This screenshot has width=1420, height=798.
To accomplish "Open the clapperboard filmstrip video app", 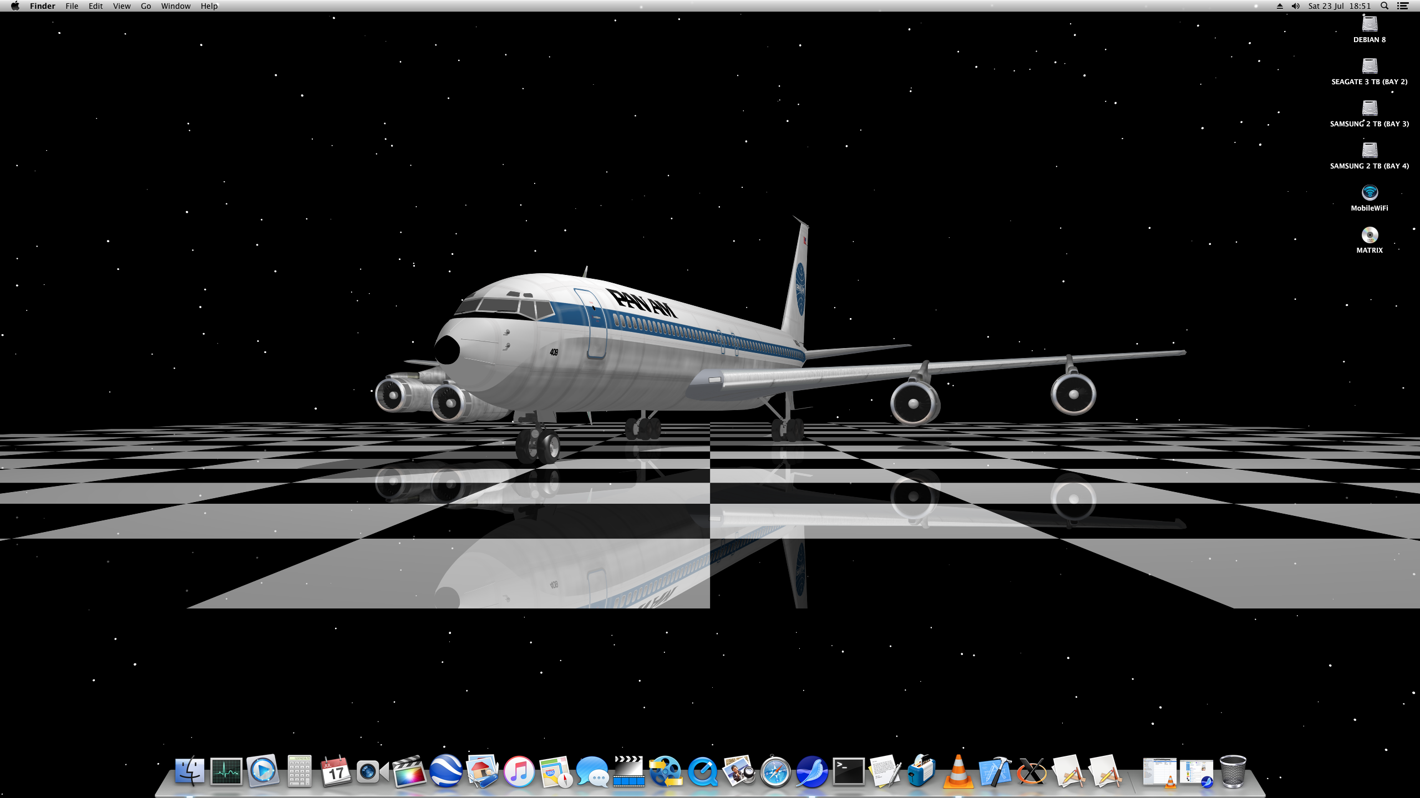I will coord(628,771).
